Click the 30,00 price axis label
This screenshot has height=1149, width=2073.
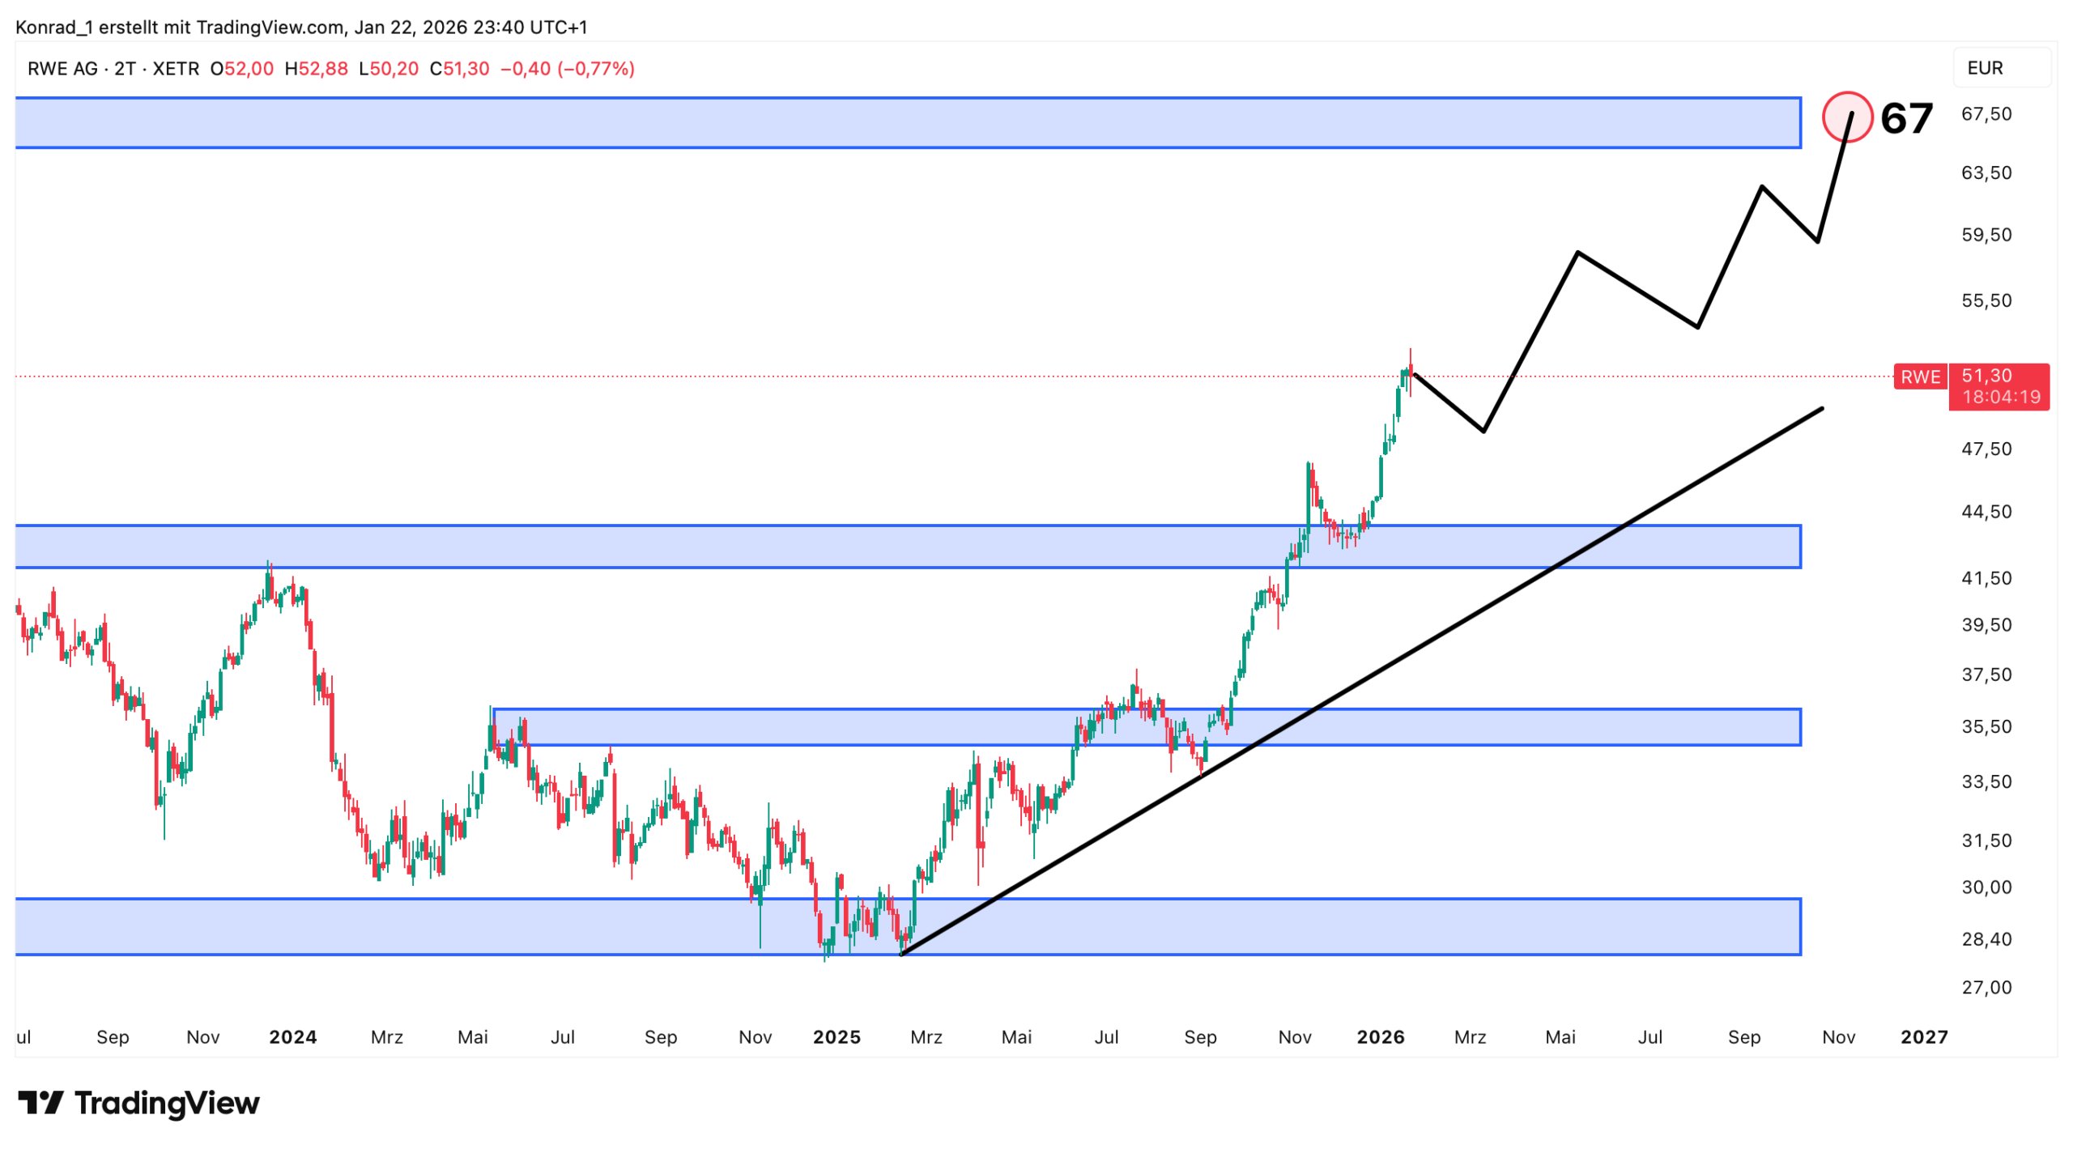point(1986,887)
